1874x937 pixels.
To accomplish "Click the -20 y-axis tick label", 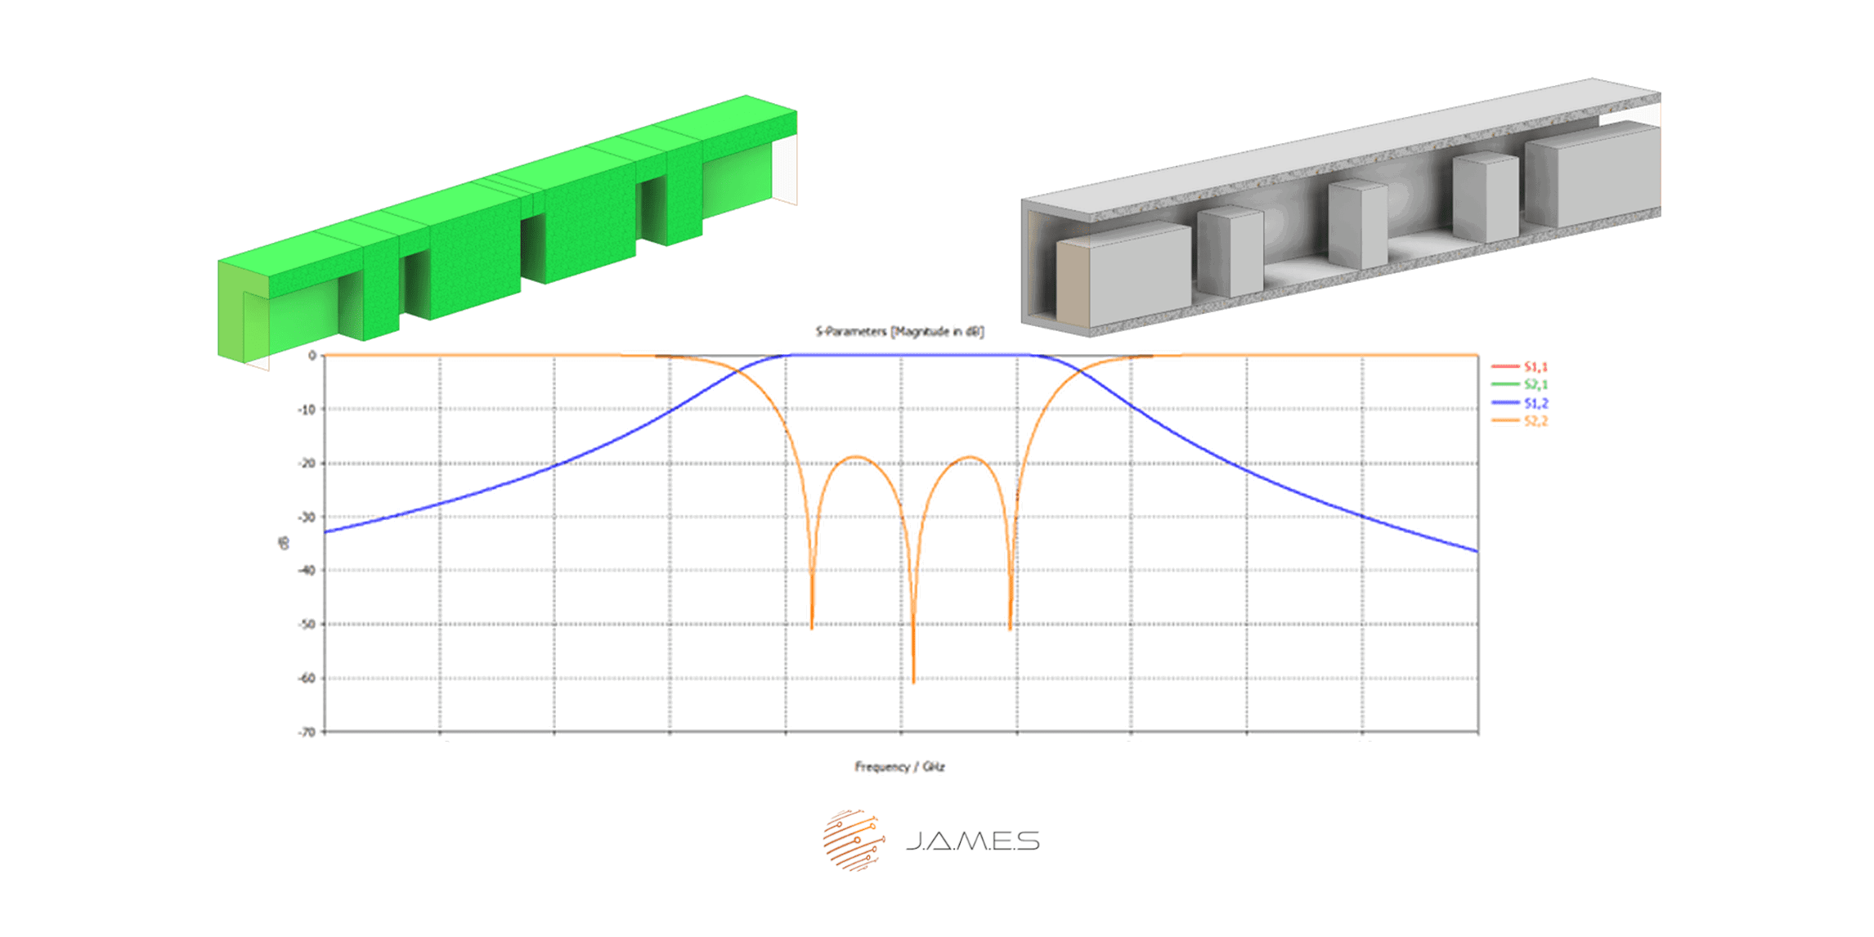I will pyautogui.click(x=307, y=463).
